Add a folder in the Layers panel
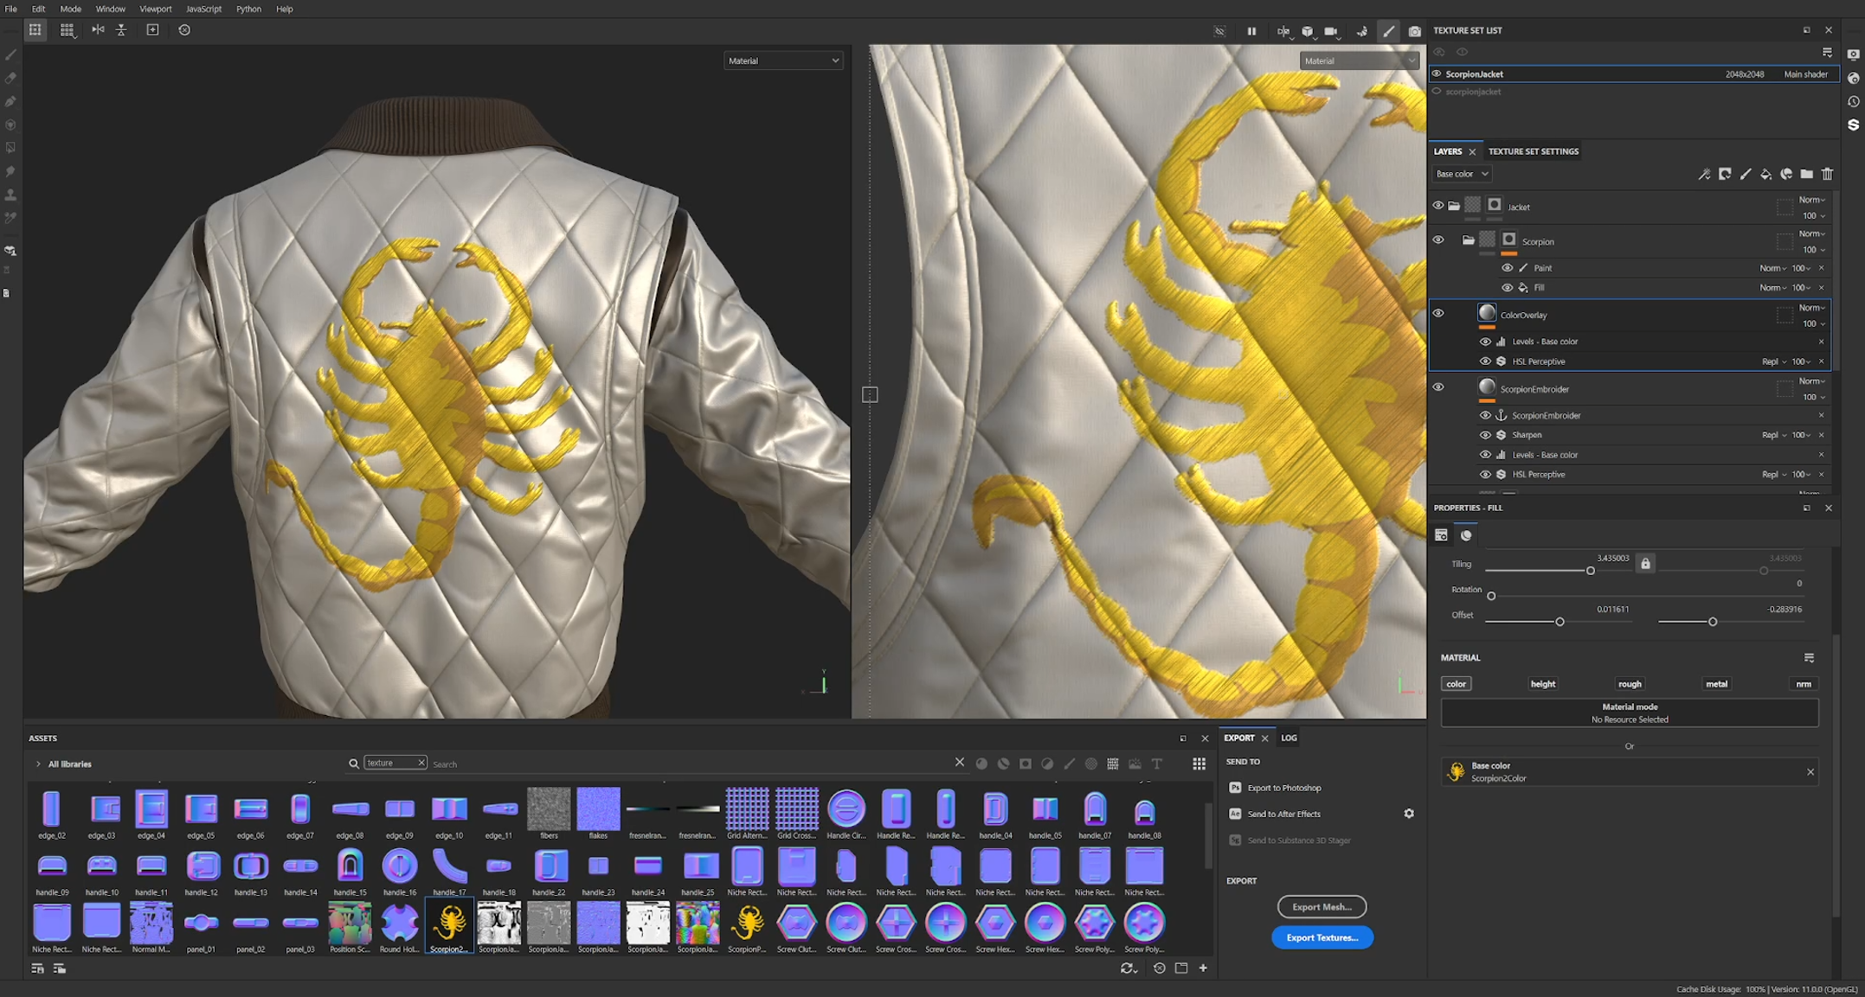Screen dimensions: 1865x997 [1807, 175]
